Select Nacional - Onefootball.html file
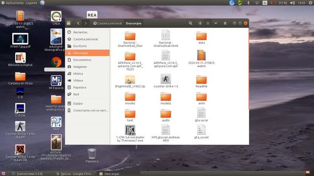Viewport: 314px width, 176px height. coord(166,39)
